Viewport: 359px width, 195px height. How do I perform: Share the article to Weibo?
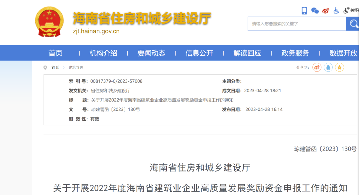tap(316, 68)
